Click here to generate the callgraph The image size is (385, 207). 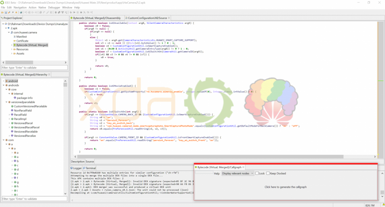click(285, 187)
